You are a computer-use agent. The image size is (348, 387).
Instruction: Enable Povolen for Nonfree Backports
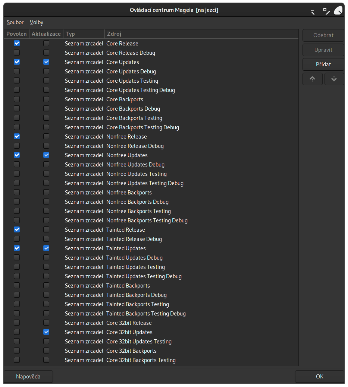17,192
